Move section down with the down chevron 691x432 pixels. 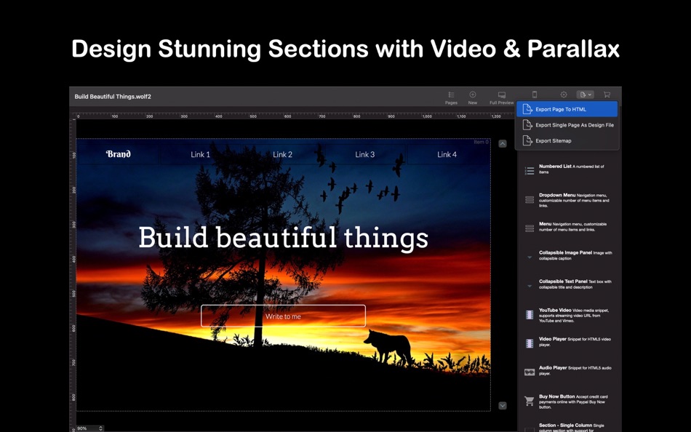pyautogui.click(x=503, y=406)
